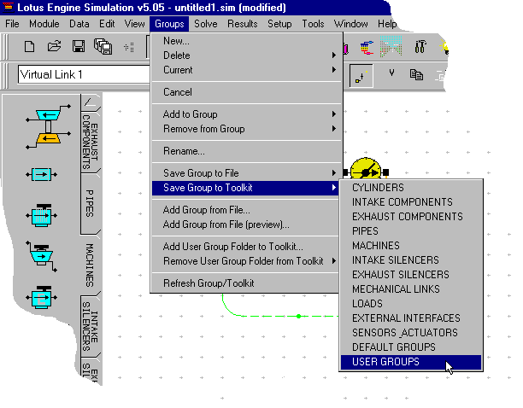
Task: Open the File menu
Action: [x=12, y=24]
